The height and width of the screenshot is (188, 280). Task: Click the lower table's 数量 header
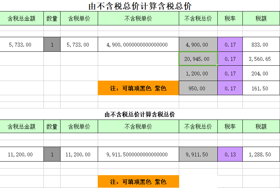point(52,126)
